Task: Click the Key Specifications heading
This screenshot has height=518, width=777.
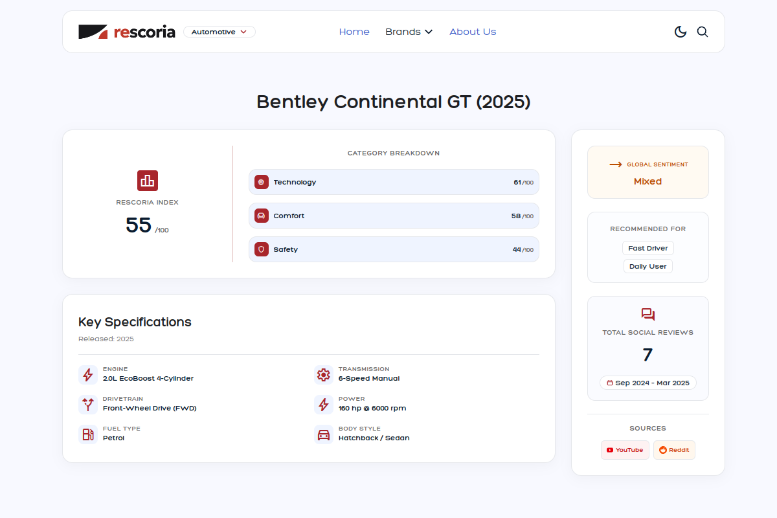Action: [x=135, y=322]
